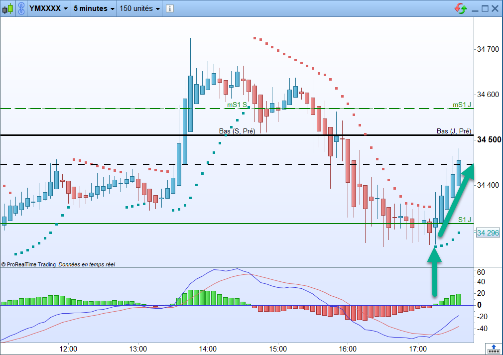Maximize the chart window

pos(485,8)
